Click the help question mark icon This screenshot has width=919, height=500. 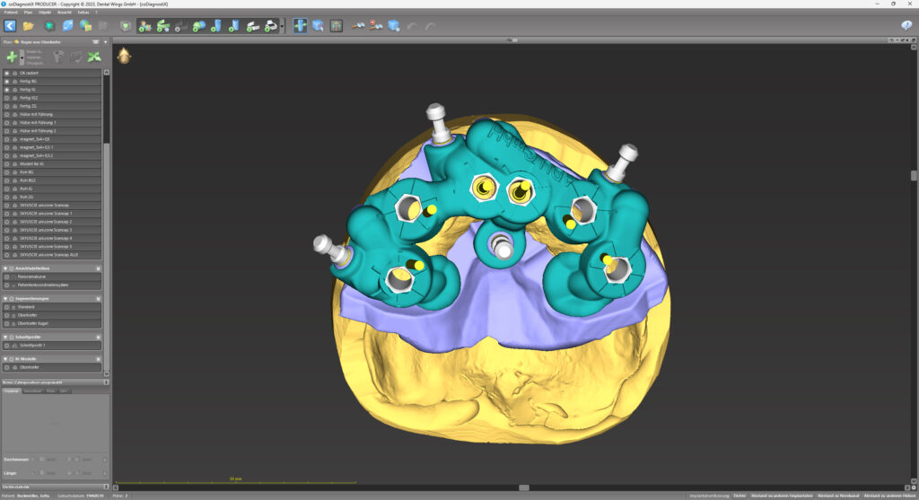(906, 26)
